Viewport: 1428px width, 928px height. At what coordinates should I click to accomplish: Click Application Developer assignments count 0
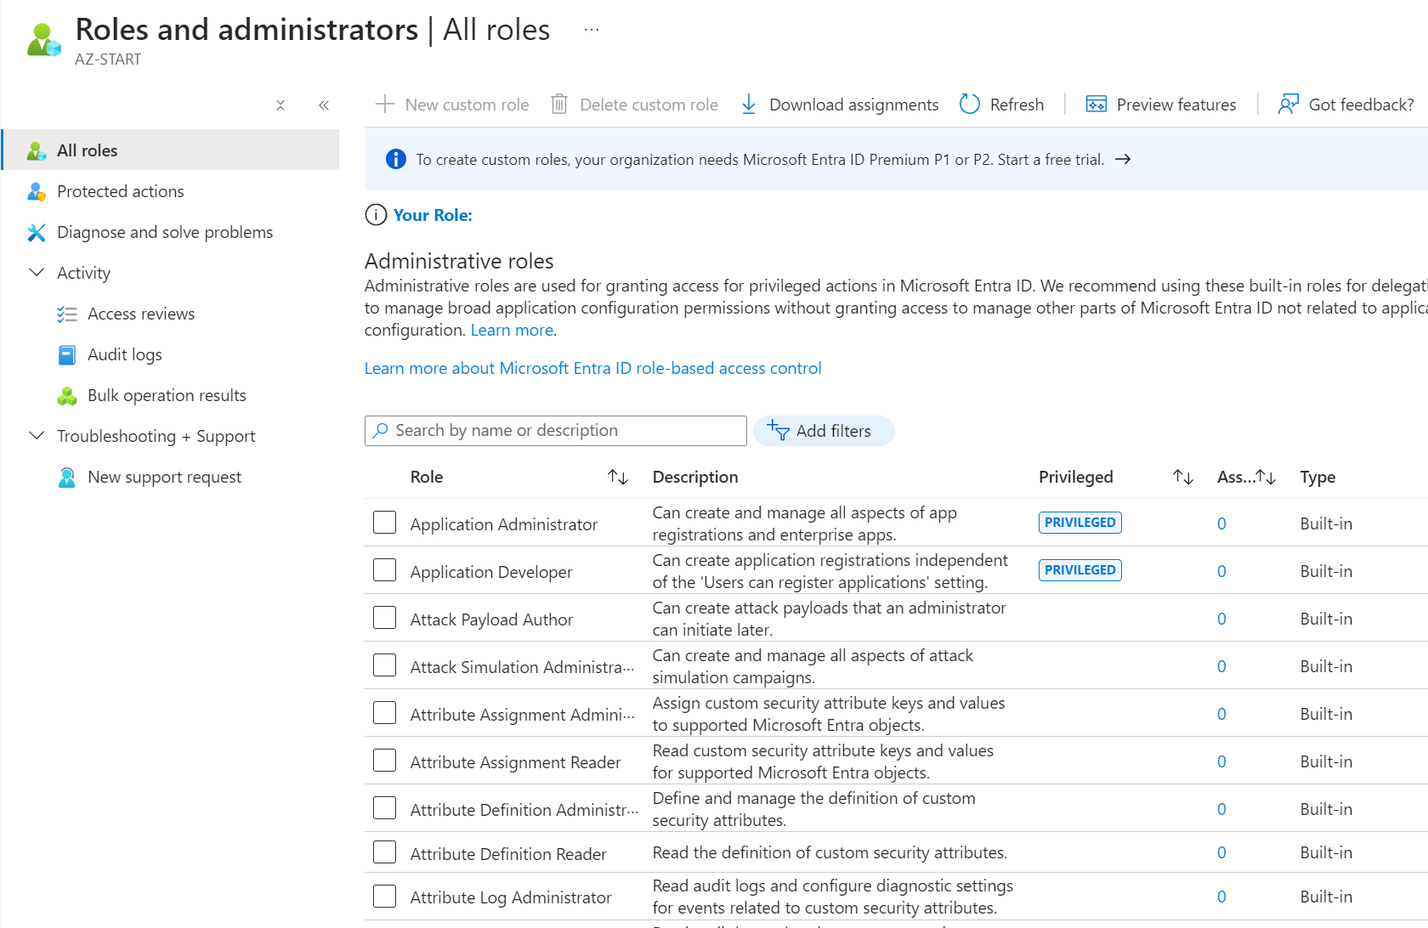tap(1221, 571)
